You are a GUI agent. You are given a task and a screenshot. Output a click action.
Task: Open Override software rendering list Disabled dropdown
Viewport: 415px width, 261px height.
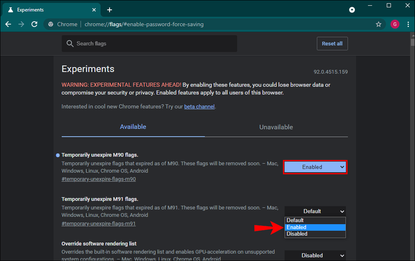pyautogui.click(x=315, y=255)
